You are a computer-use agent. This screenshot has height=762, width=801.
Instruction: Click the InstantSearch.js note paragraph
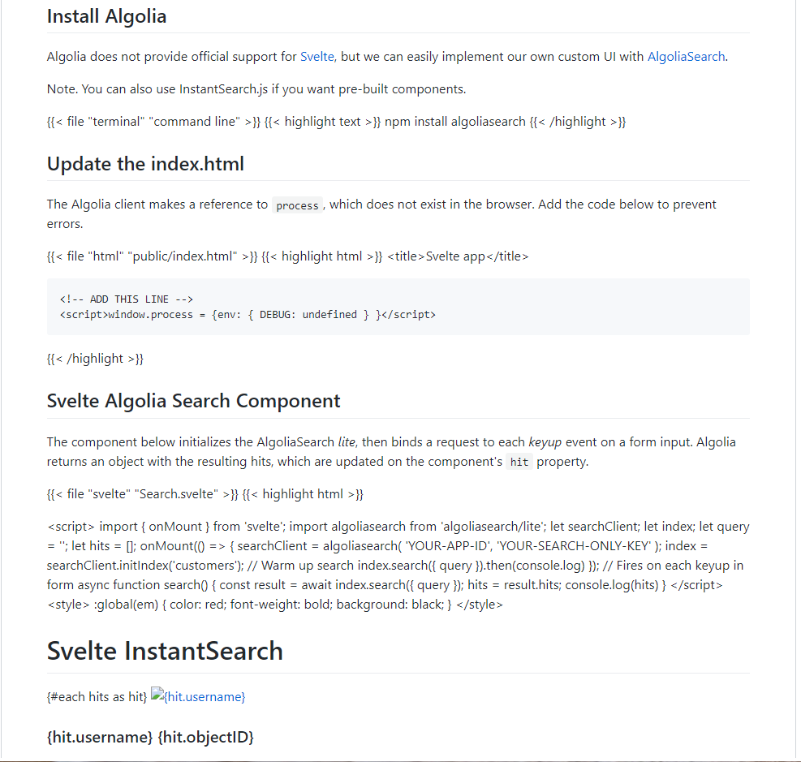point(256,89)
